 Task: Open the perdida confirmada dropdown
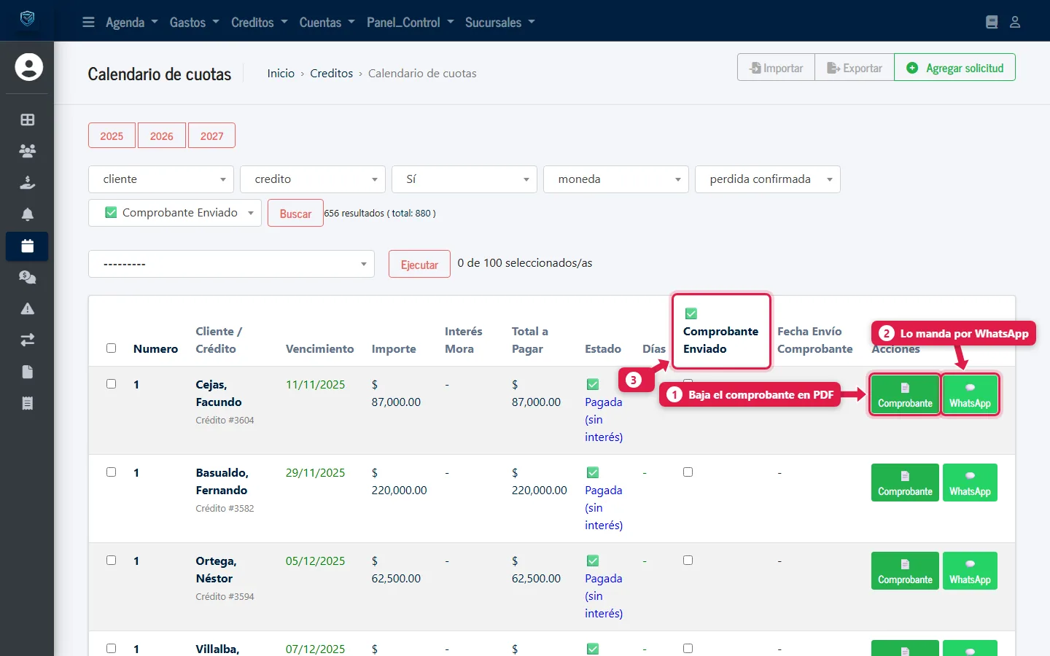768,179
